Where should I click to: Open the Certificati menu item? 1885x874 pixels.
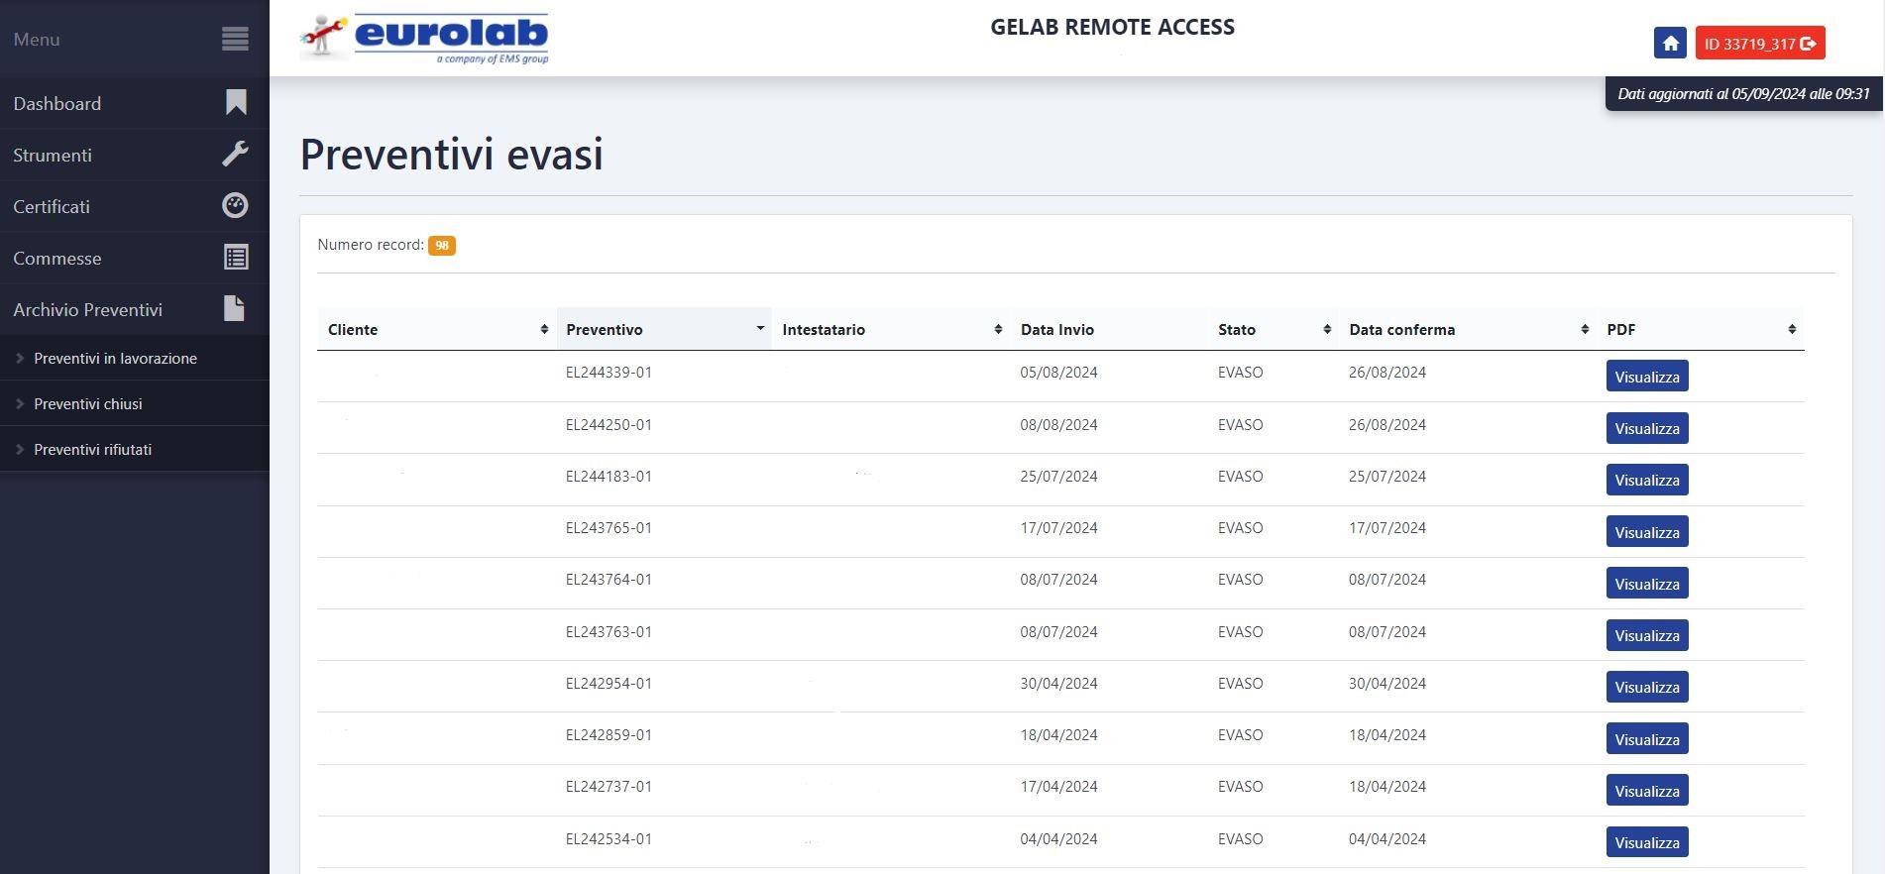pyautogui.click(x=135, y=206)
